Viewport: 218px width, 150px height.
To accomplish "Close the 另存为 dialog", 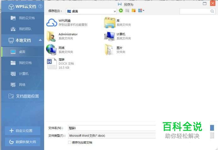I will point(213,3).
